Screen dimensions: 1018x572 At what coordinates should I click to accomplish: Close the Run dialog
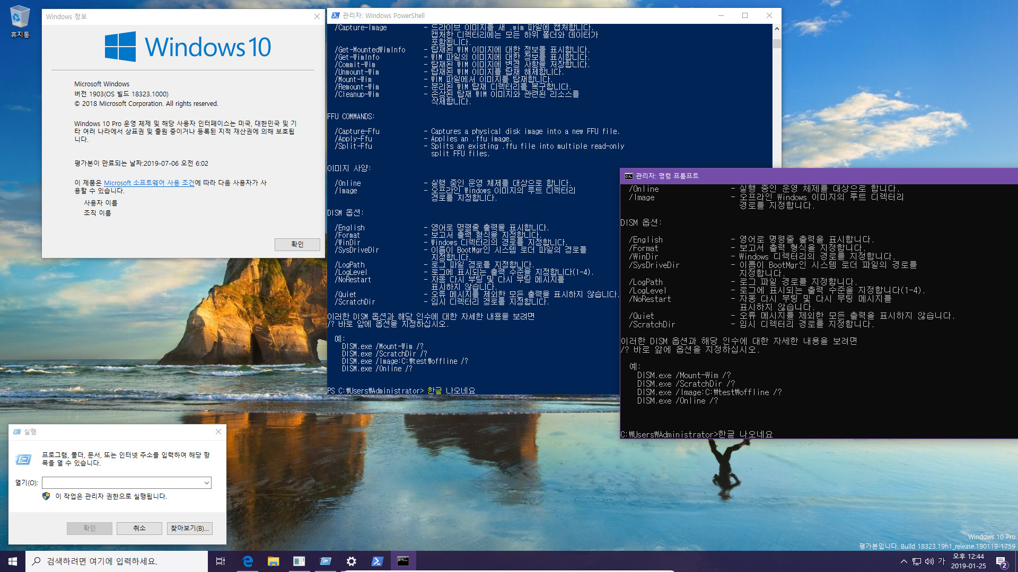click(218, 432)
